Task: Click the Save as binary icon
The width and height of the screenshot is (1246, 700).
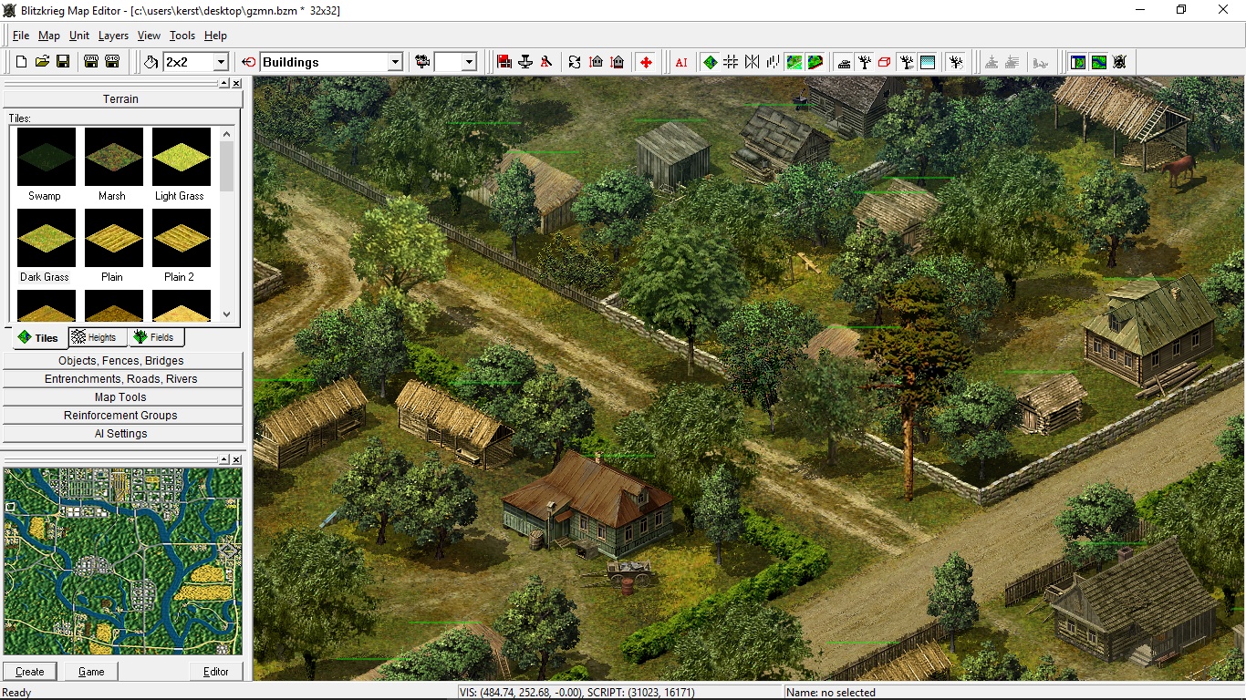Action: coord(112,62)
